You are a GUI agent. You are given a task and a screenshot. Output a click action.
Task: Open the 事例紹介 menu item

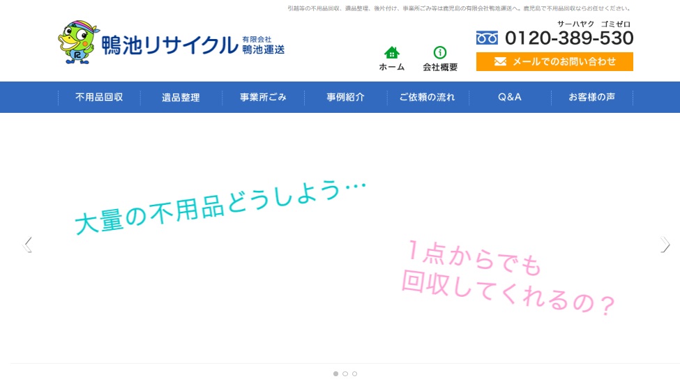click(x=345, y=98)
